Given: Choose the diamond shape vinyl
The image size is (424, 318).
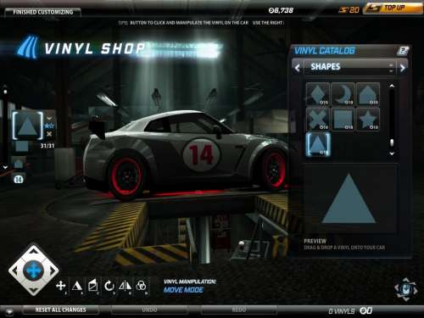Looking at the screenshot, I should (x=318, y=94).
